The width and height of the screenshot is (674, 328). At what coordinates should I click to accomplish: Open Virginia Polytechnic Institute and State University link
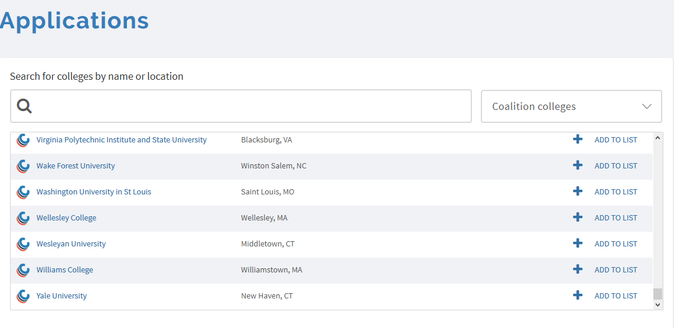[122, 139]
